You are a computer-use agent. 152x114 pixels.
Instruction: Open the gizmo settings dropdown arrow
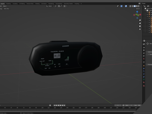pyautogui.click(x=123, y=6)
